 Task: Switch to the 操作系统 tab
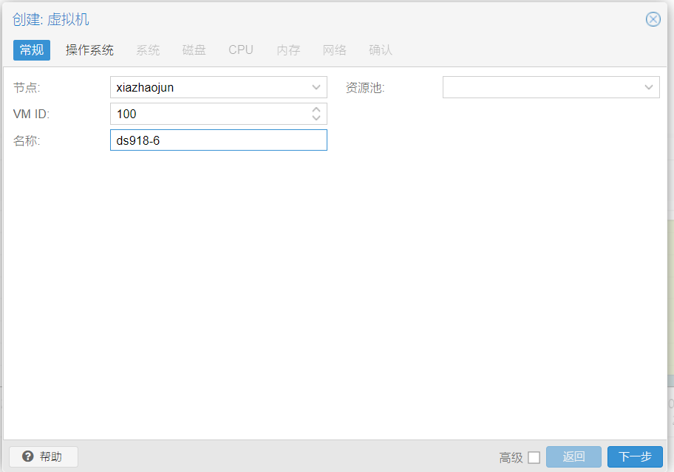(89, 50)
